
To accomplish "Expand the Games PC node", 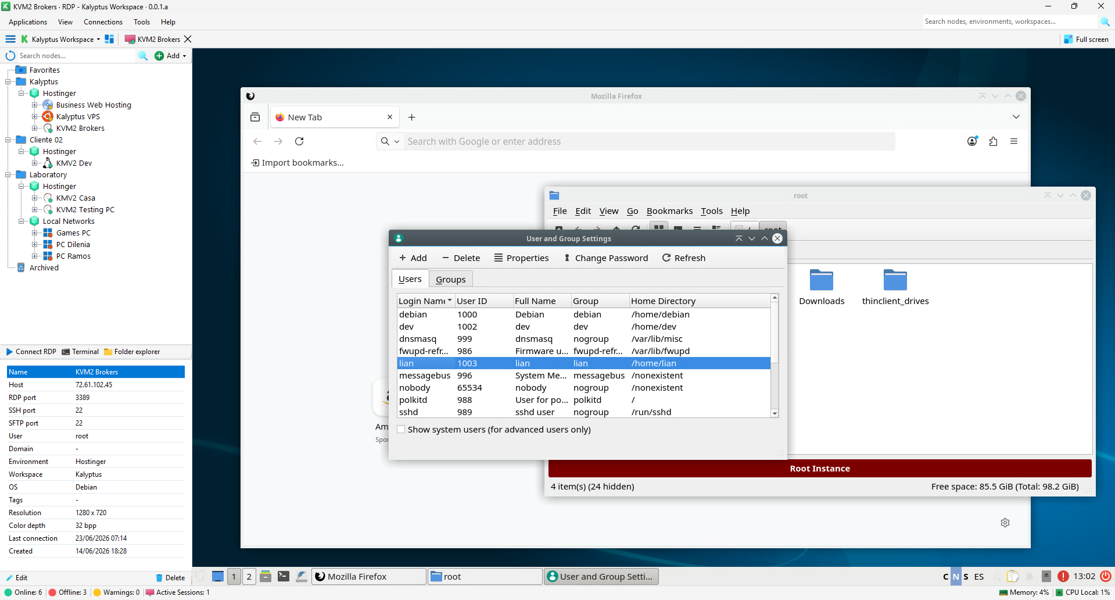I will [35, 233].
